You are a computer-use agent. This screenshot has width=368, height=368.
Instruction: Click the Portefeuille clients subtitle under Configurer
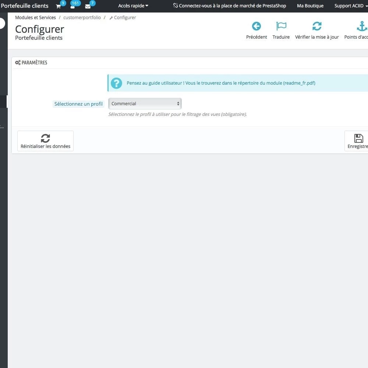point(39,38)
